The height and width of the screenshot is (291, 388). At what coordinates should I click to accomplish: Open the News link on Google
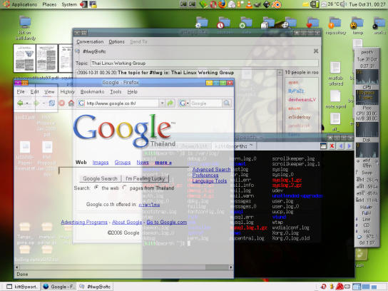click(143, 163)
